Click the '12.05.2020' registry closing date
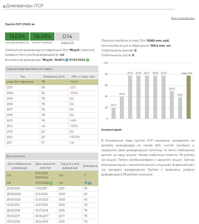This screenshot has height=224, width=199. click(42, 199)
